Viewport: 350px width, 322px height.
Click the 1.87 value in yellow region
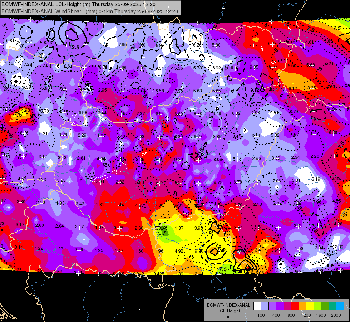179,228
